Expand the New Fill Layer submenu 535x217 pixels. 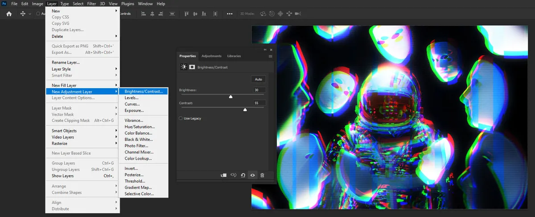pyautogui.click(x=82, y=85)
